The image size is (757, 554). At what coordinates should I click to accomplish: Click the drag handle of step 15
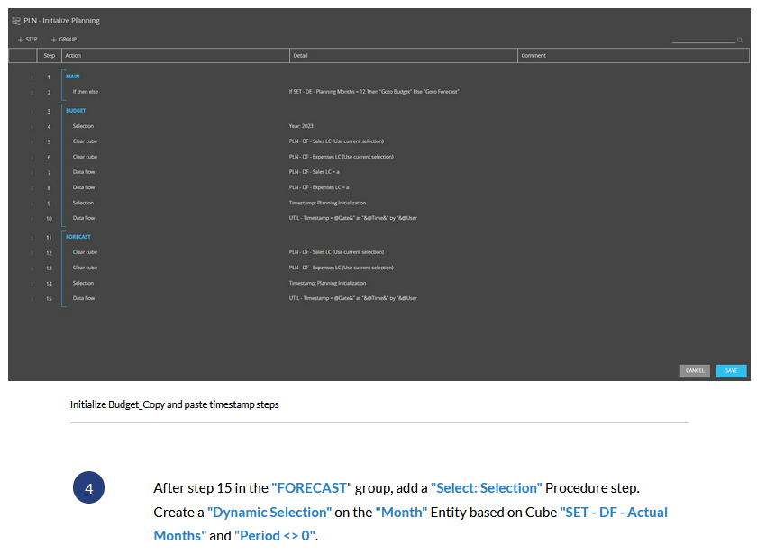pyautogui.click(x=32, y=299)
